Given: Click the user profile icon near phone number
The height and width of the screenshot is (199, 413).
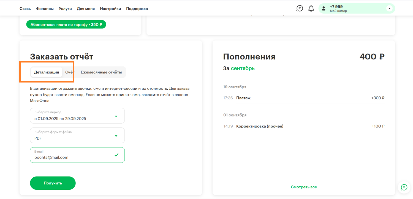Looking at the screenshot, I should pos(324,8).
